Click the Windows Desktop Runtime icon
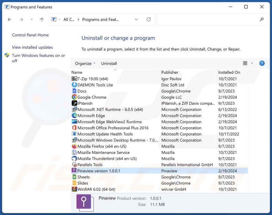Image resolution: width=272 pixels, height=215 pixels. [x=74, y=140]
